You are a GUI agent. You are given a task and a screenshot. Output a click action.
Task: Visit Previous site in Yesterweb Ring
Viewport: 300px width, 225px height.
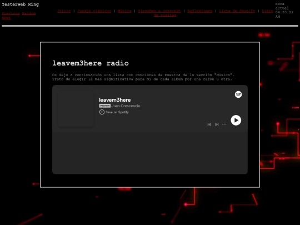tap(11, 13)
